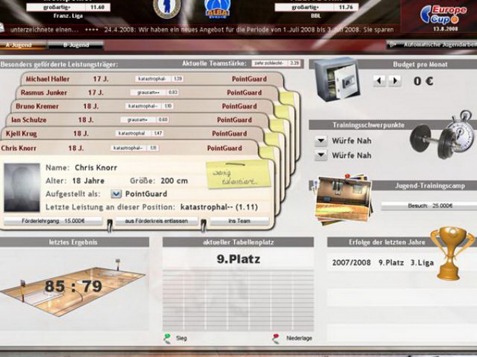This screenshot has height=357, width=477.
Task: Switch to the B-Jugend tab
Action: (76, 45)
